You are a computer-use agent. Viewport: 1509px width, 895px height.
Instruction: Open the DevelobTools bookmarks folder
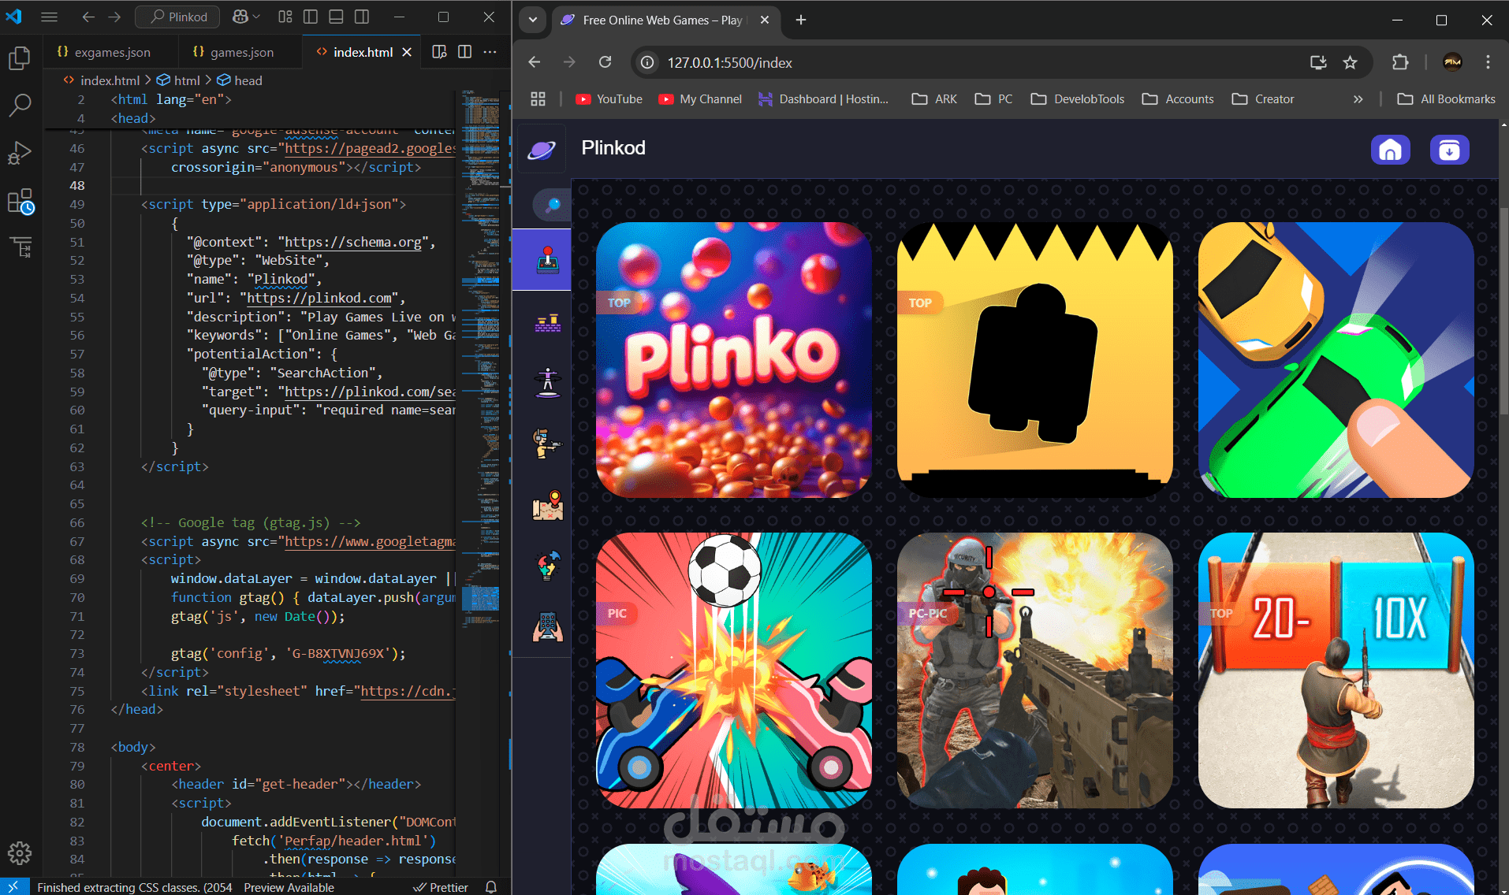tap(1077, 99)
